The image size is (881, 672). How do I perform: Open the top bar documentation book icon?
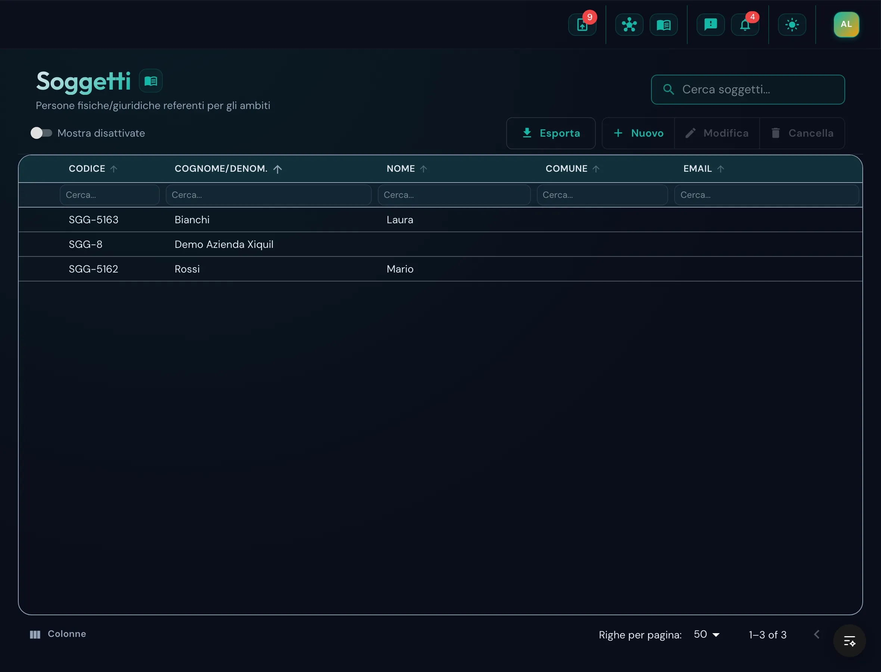[663, 25]
